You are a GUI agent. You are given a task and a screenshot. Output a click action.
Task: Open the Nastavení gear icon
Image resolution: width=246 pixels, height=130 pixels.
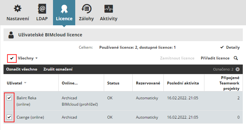tap(18, 9)
